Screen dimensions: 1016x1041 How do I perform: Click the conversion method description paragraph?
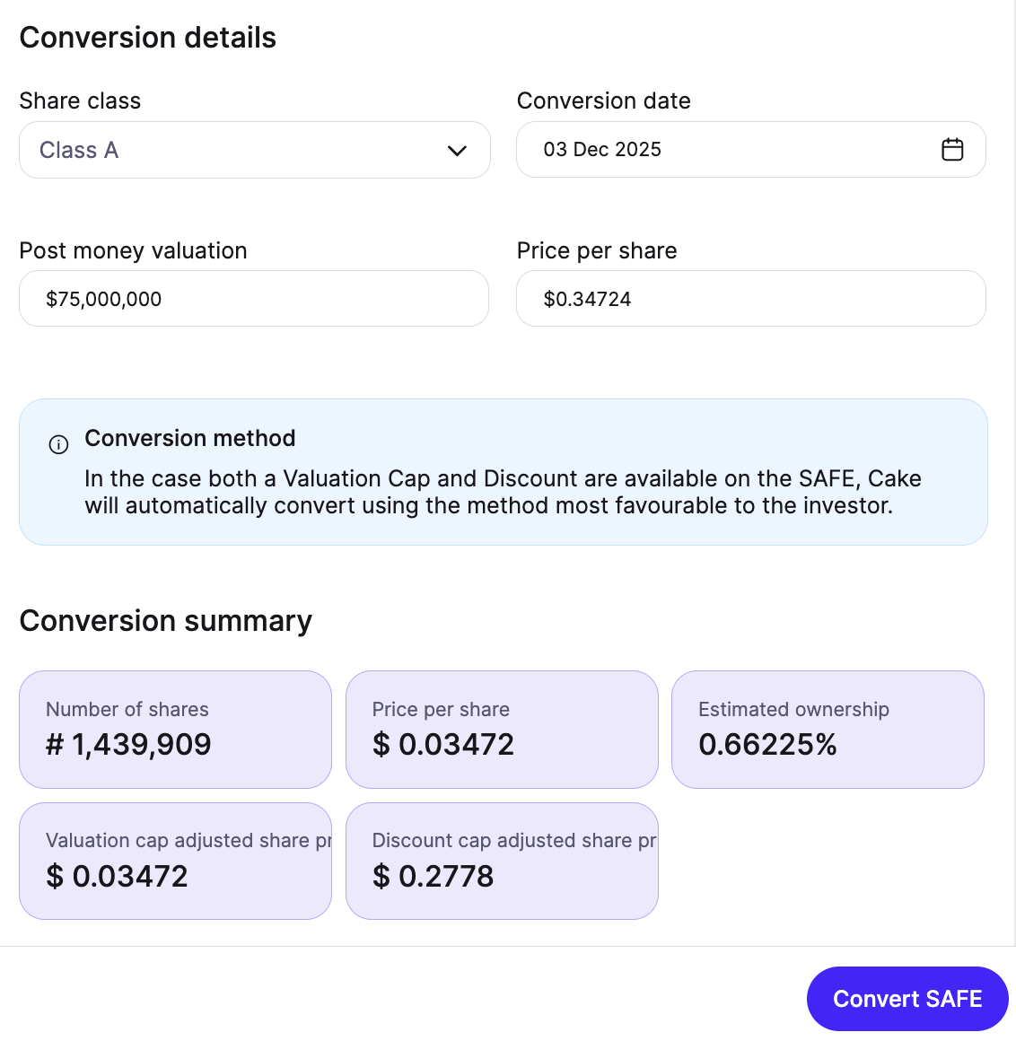pyautogui.click(x=503, y=492)
